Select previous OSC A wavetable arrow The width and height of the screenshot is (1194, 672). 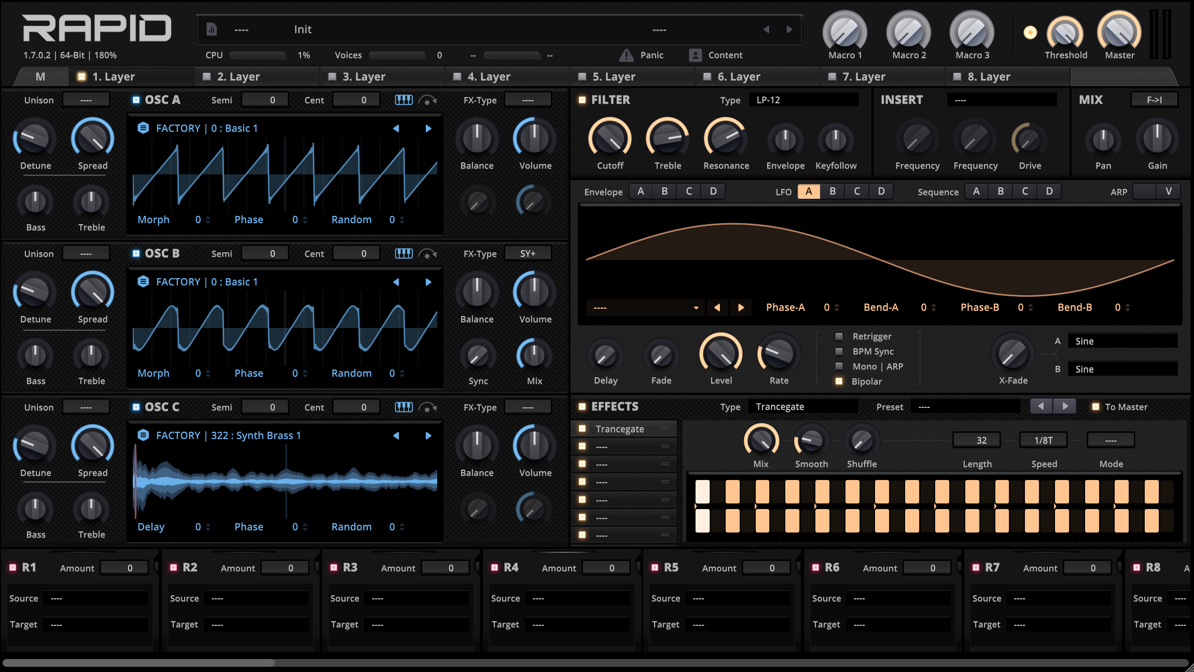tap(396, 128)
